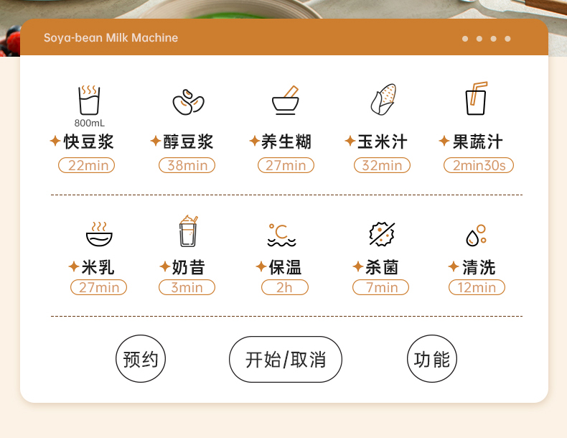567x438 pixels.
Task: Select the corn cob 玉米汁 icon
Action: [x=383, y=100]
